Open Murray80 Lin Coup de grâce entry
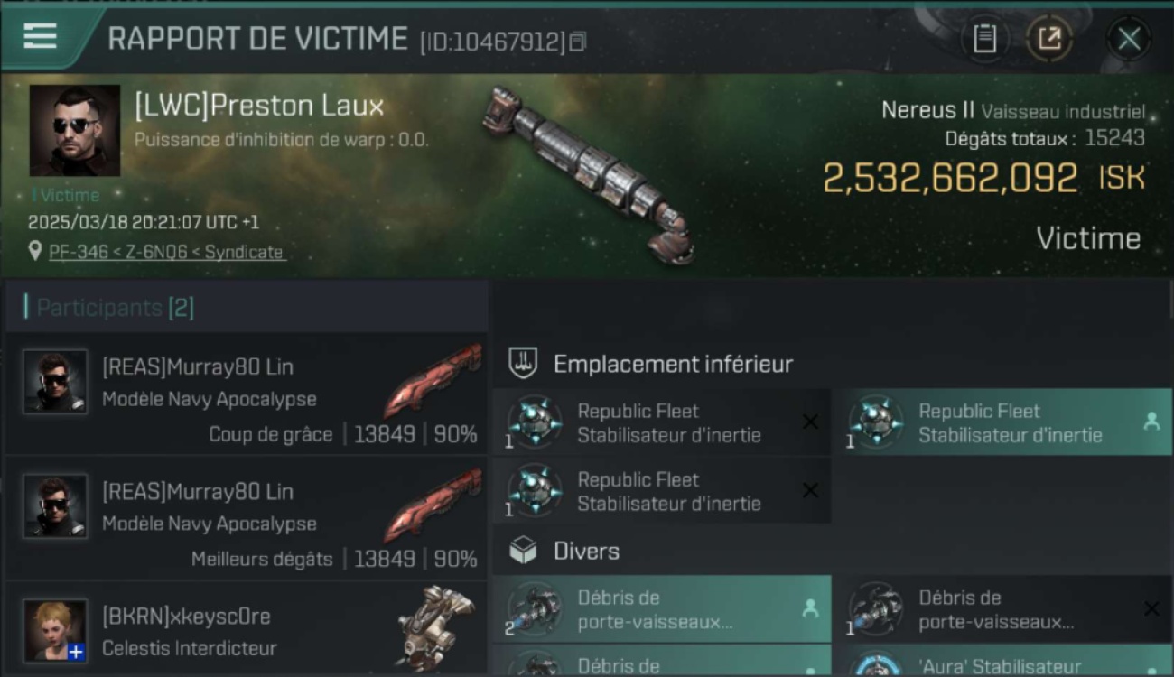 (x=247, y=394)
